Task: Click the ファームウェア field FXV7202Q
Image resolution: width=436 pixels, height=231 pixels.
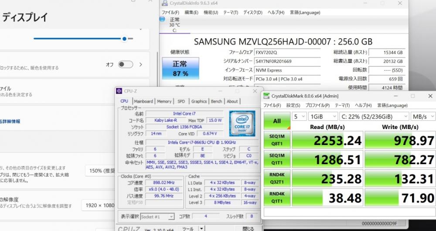Action: pyautogui.click(x=287, y=53)
